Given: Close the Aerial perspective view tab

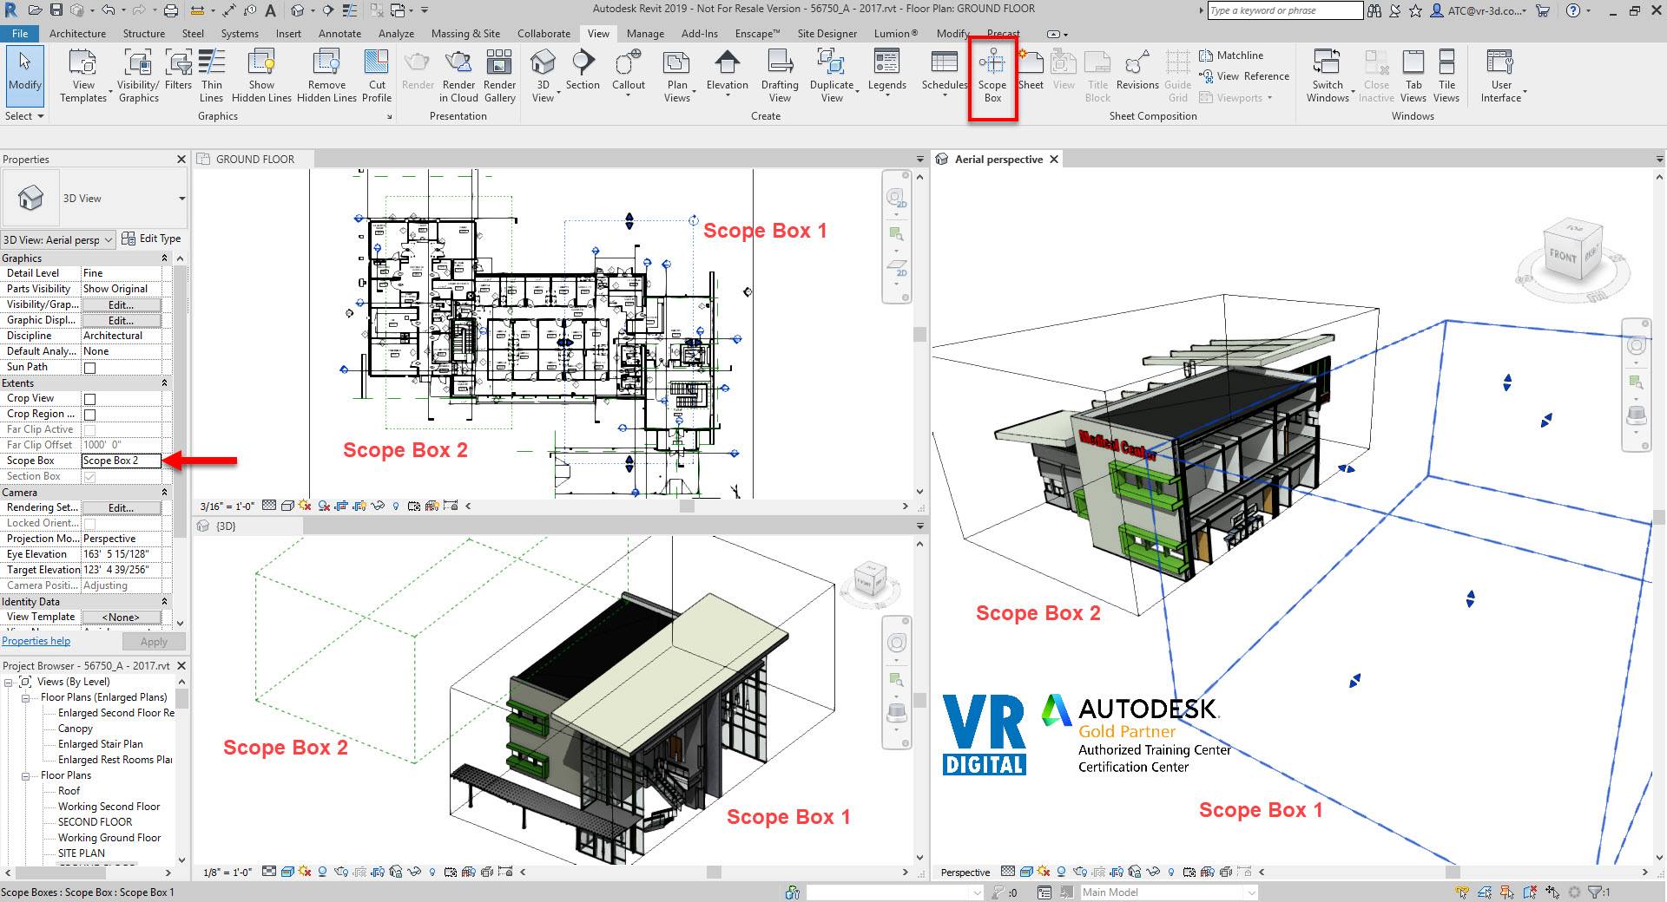Looking at the screenshot, I should click(x=1054, y=160).
